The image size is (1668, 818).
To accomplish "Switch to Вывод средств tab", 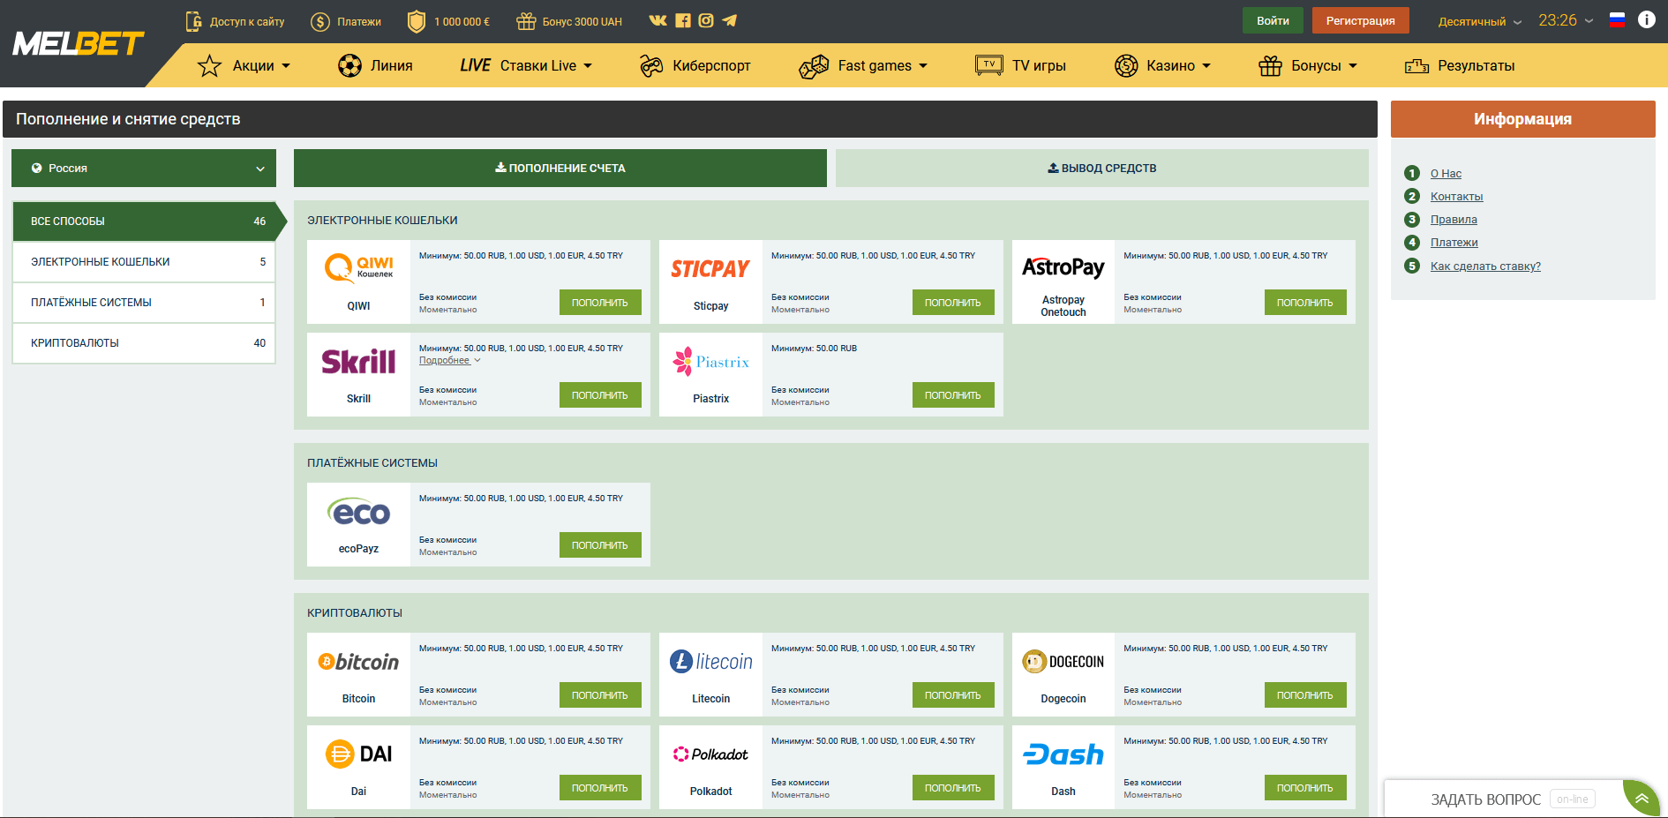I will tap(1102, 168).
